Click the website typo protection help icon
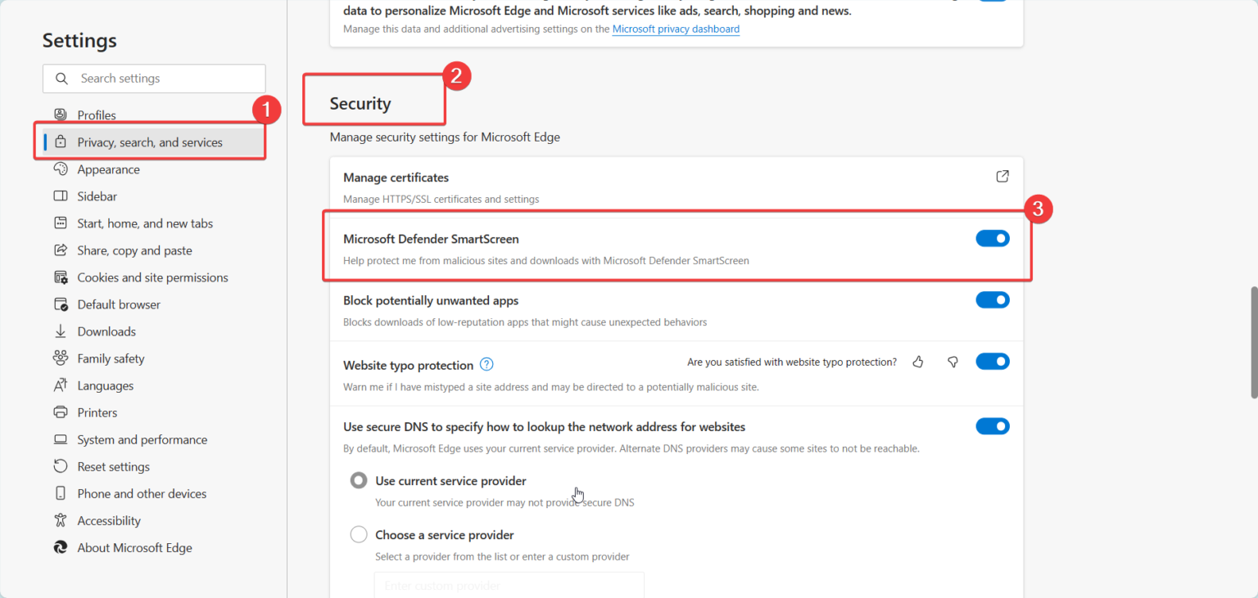Viewport: 1258px width, 598px height. [x=486, y=364]
